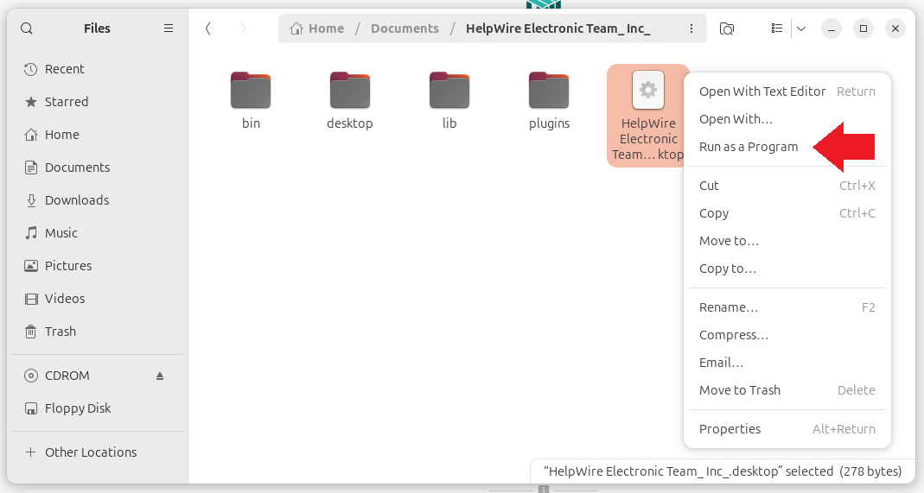Choose Copy from the context menu
Viewport: 924px width, 493px height.
[x=787, y=213]
